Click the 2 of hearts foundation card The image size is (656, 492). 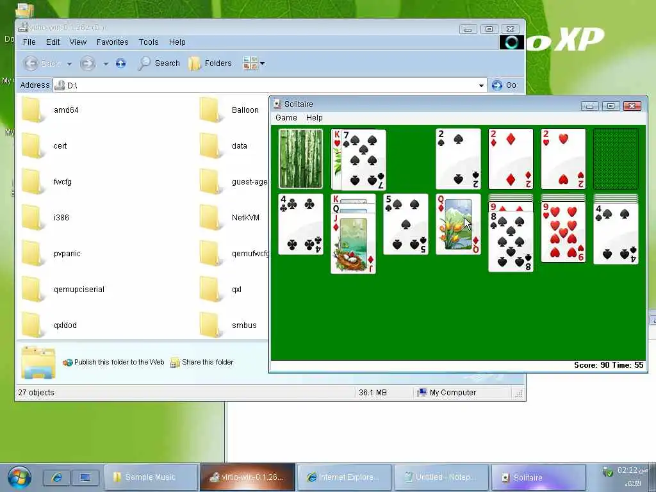point(563,159)
